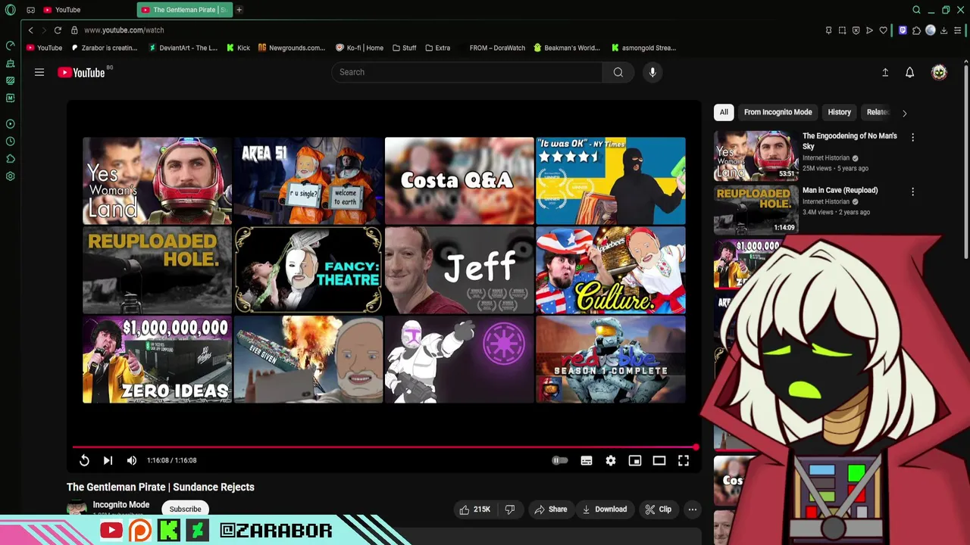Toggle theater mode view
Screen dimensions: 970x545
coord(659,460)
